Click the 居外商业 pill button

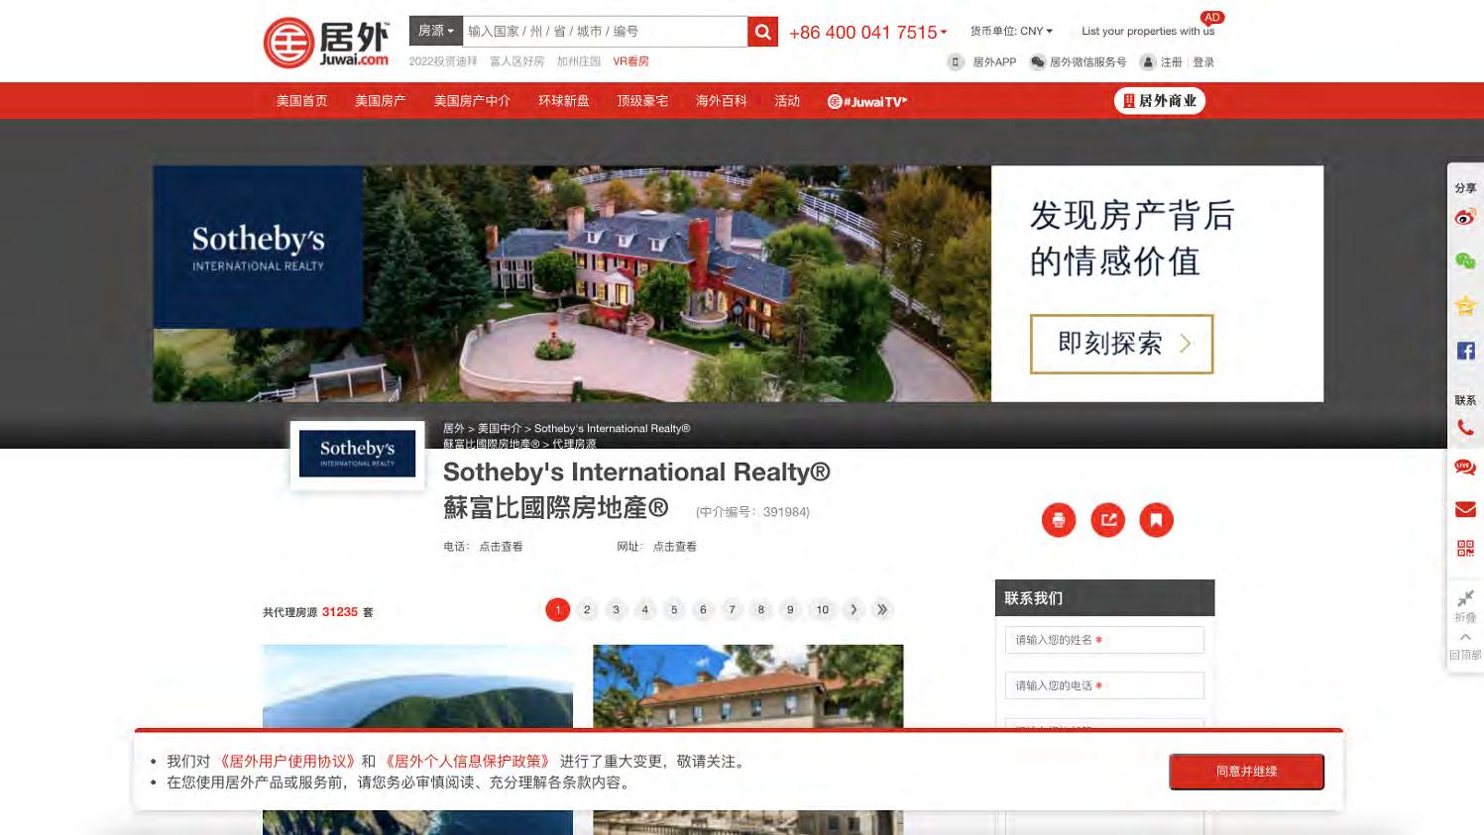pyautogui.click(x=1160, y=101)
